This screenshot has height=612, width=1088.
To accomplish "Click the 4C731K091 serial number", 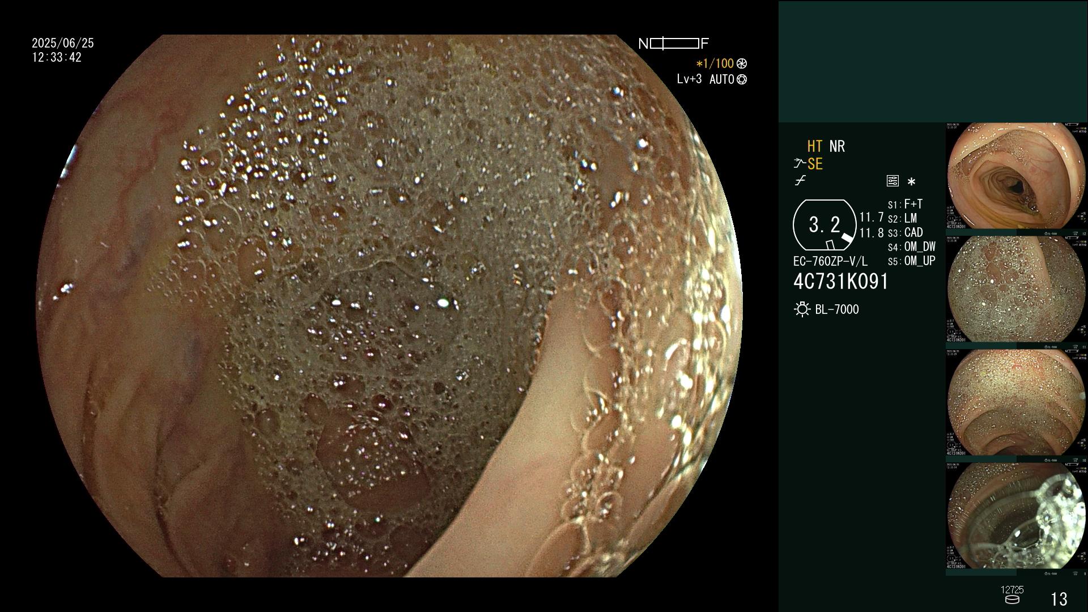I will (x=841, y=282).
